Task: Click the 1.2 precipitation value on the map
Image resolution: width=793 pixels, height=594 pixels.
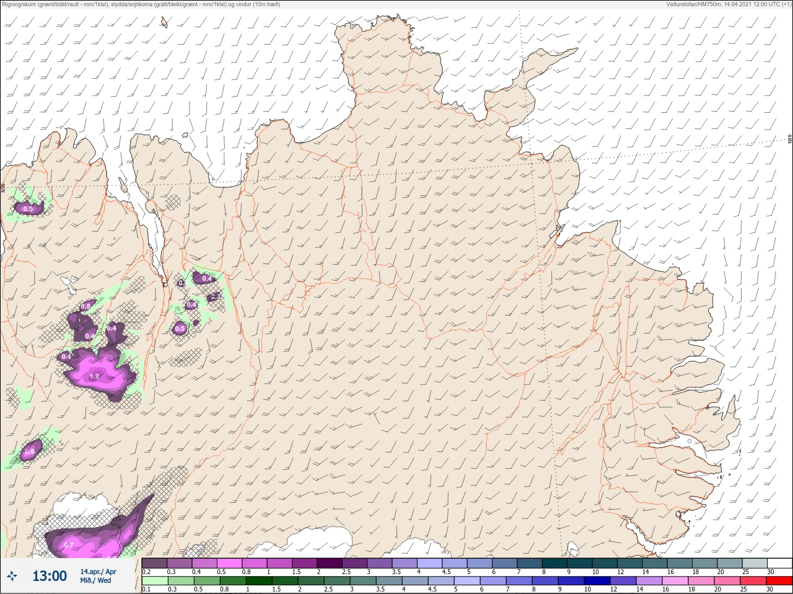Action: point(94,376)
